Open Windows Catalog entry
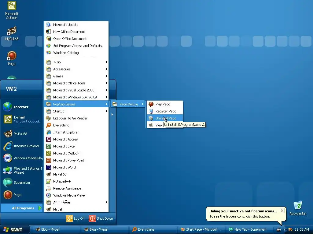 pos(76,53)
